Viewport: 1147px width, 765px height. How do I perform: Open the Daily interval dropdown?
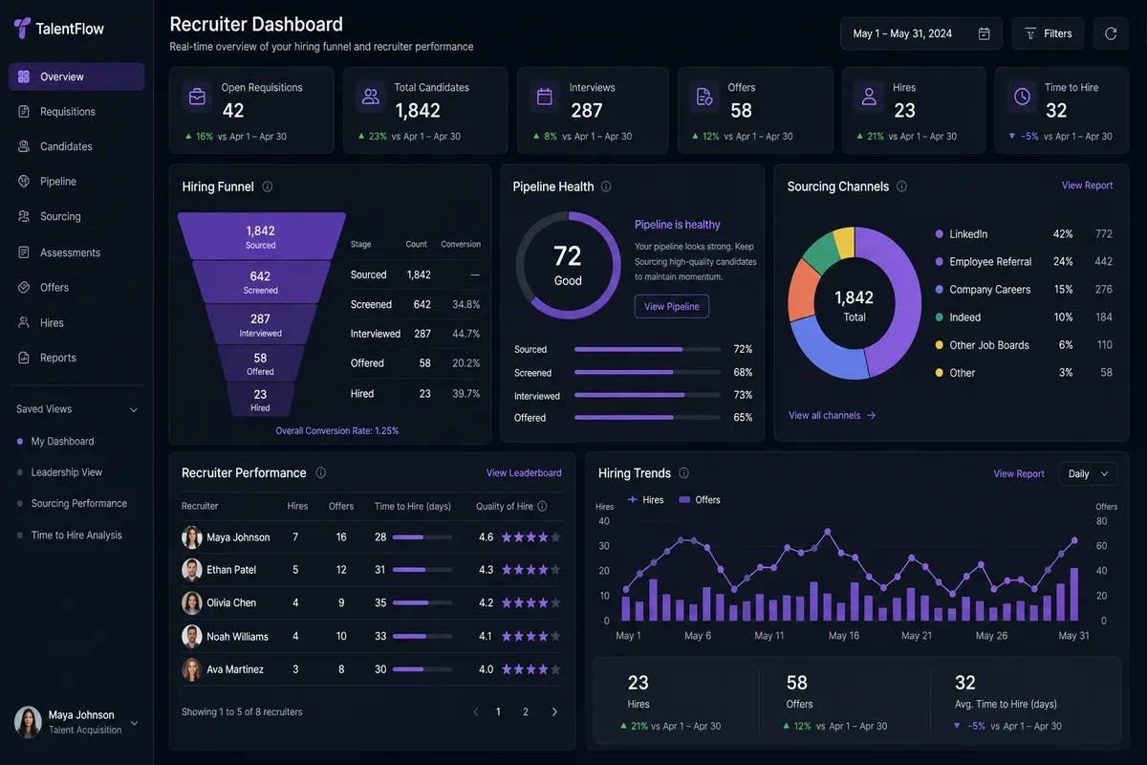point(1088,474)
